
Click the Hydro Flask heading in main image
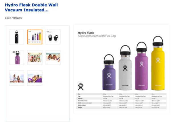pos(86,33)
